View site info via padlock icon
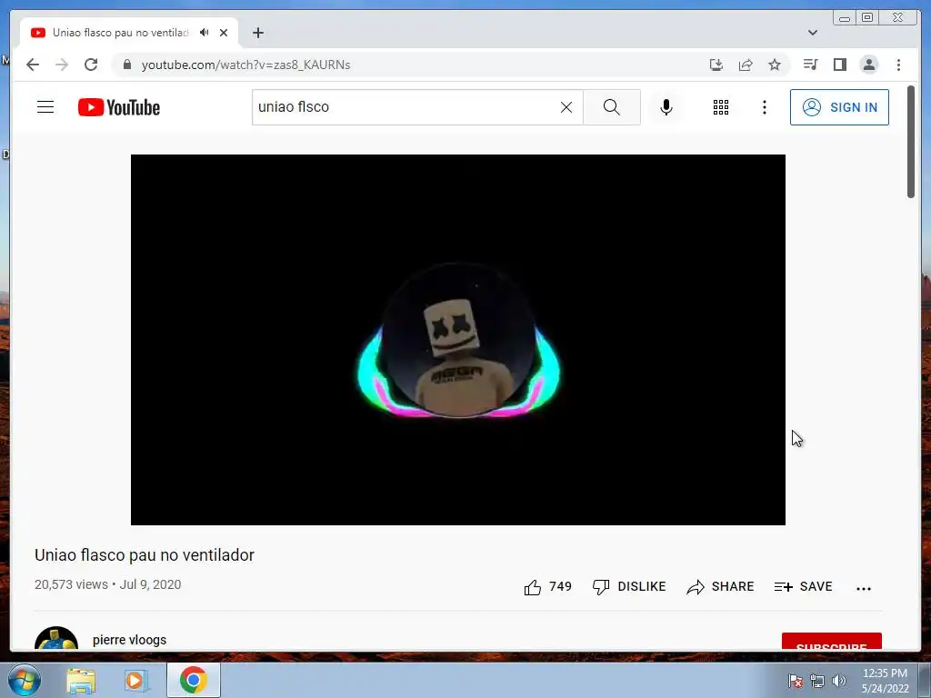 pos(126,65)
